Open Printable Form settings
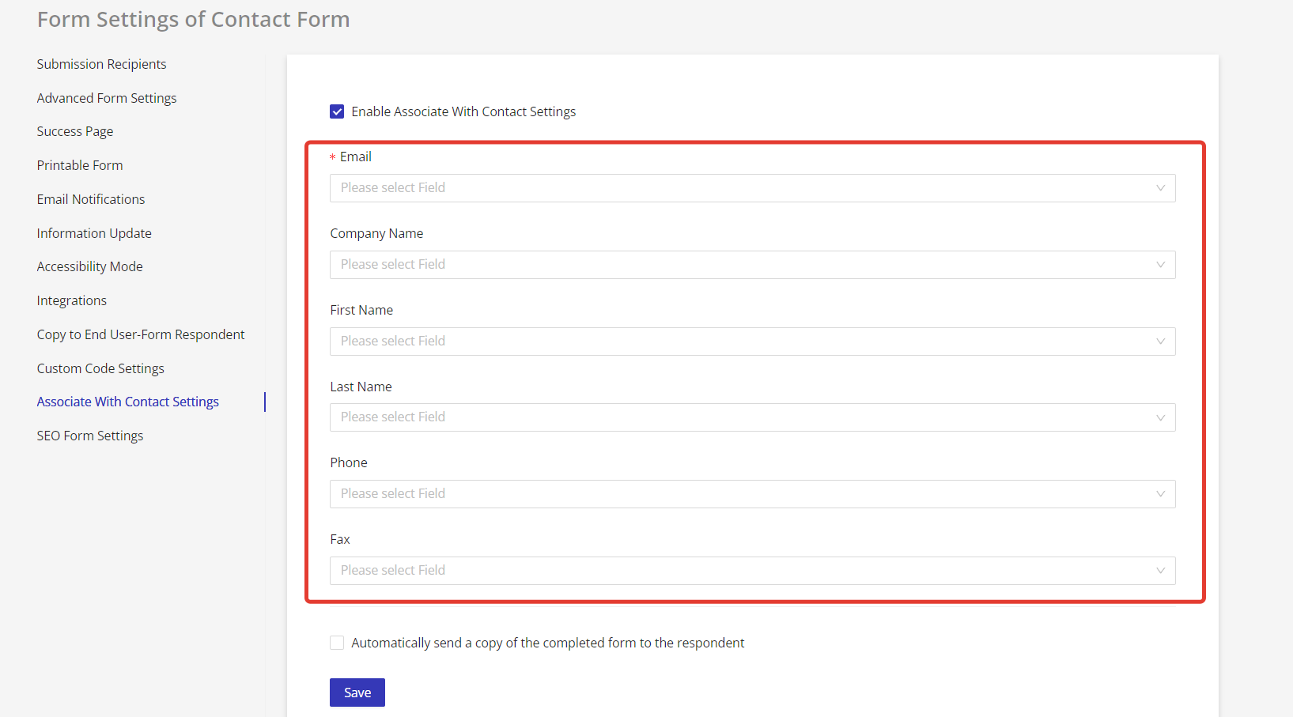Screen dimensions: 1293x717 80,165
